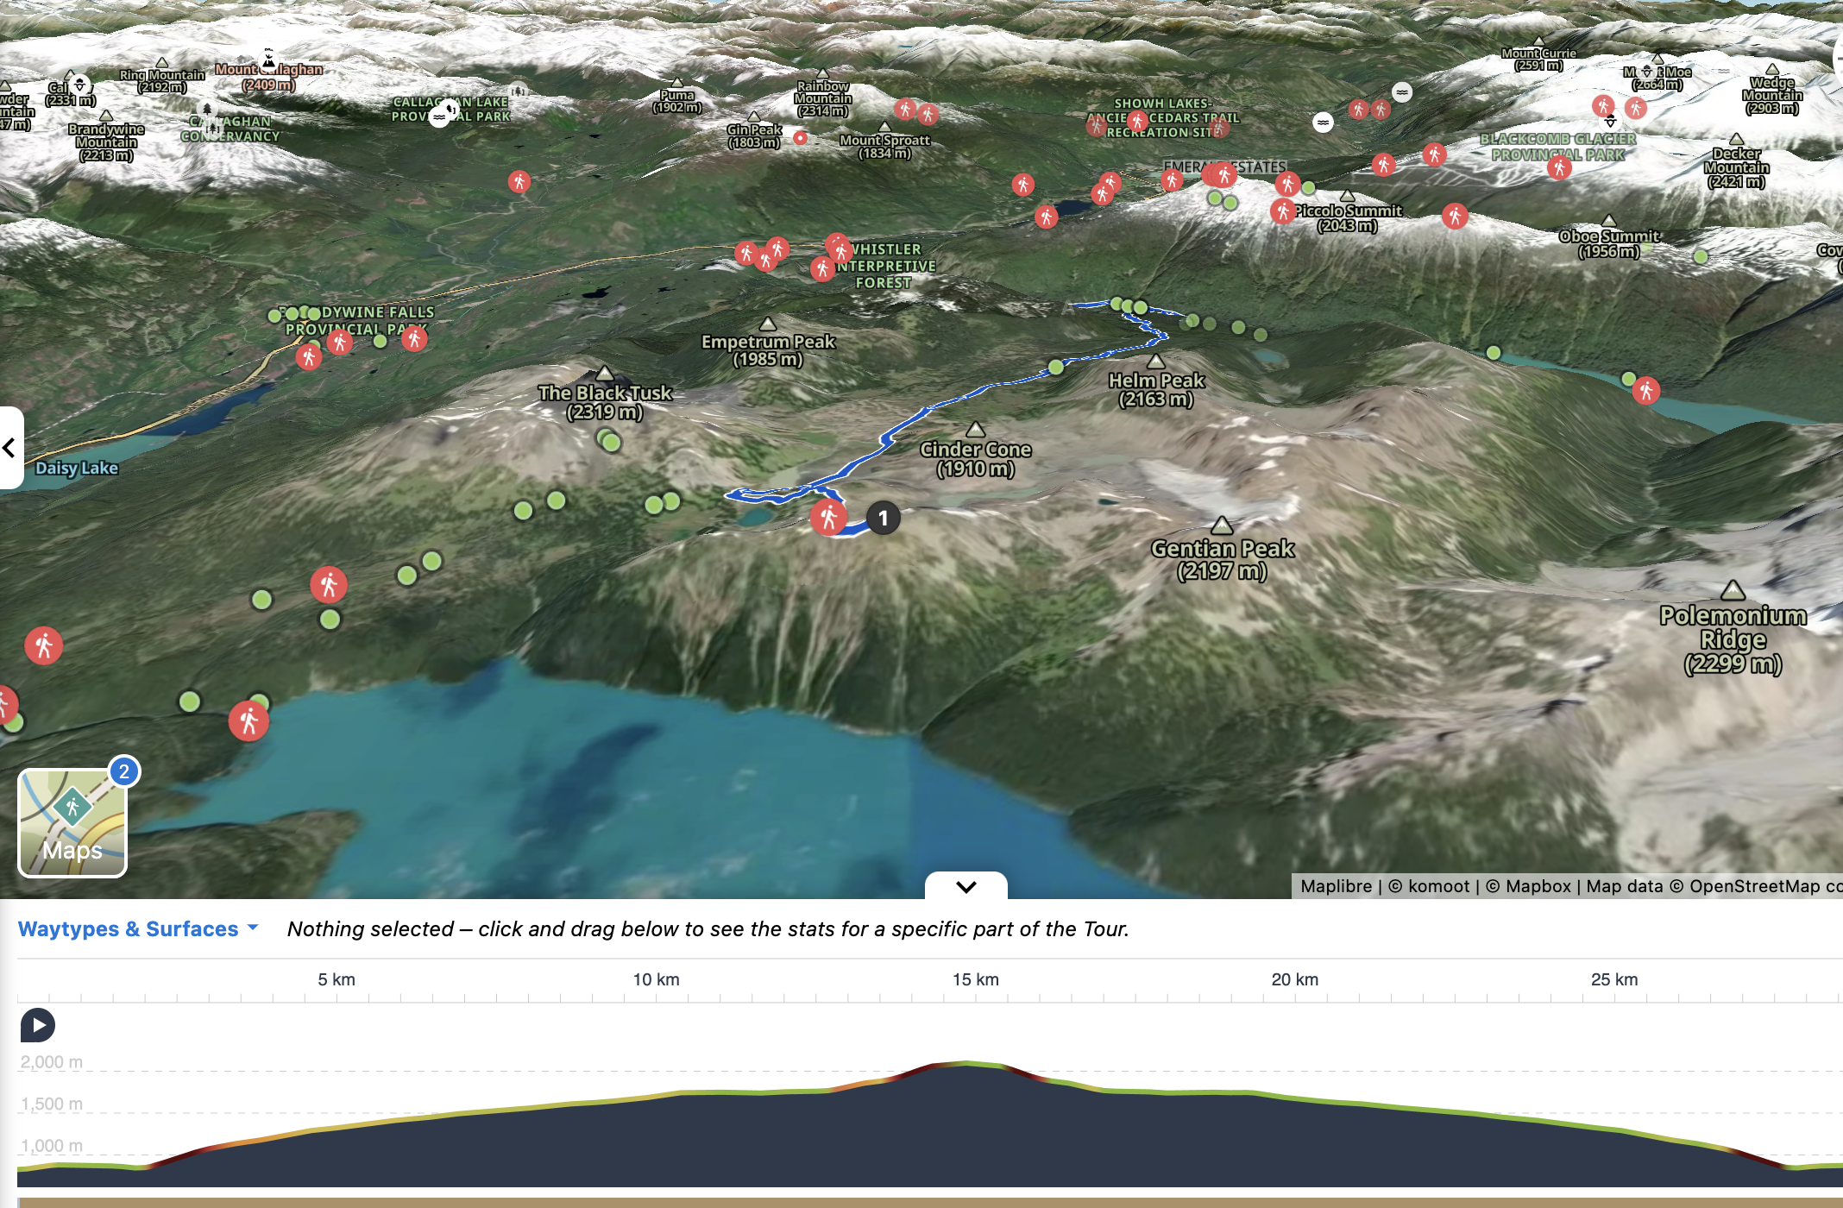Play the elevation profile animation

[38, 1025]
